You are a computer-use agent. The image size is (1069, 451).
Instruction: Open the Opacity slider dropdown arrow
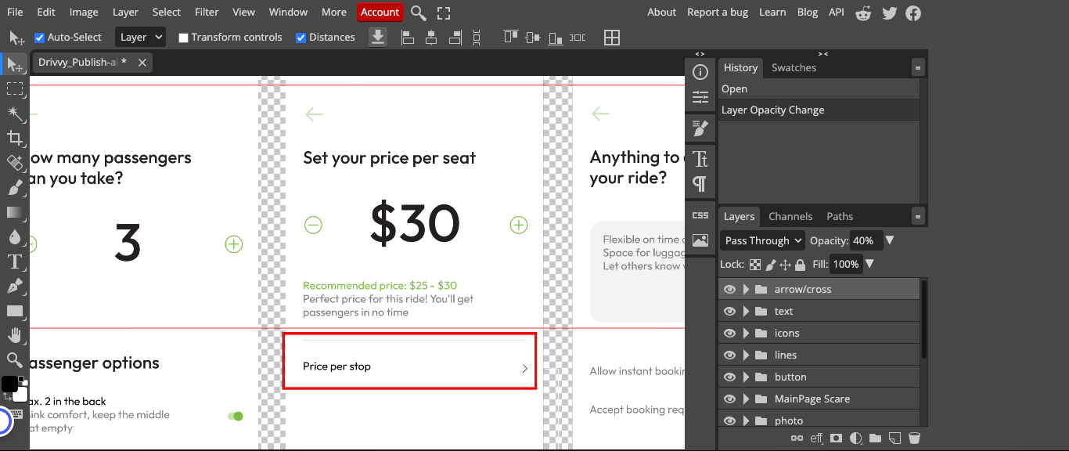tap(889, 240)
